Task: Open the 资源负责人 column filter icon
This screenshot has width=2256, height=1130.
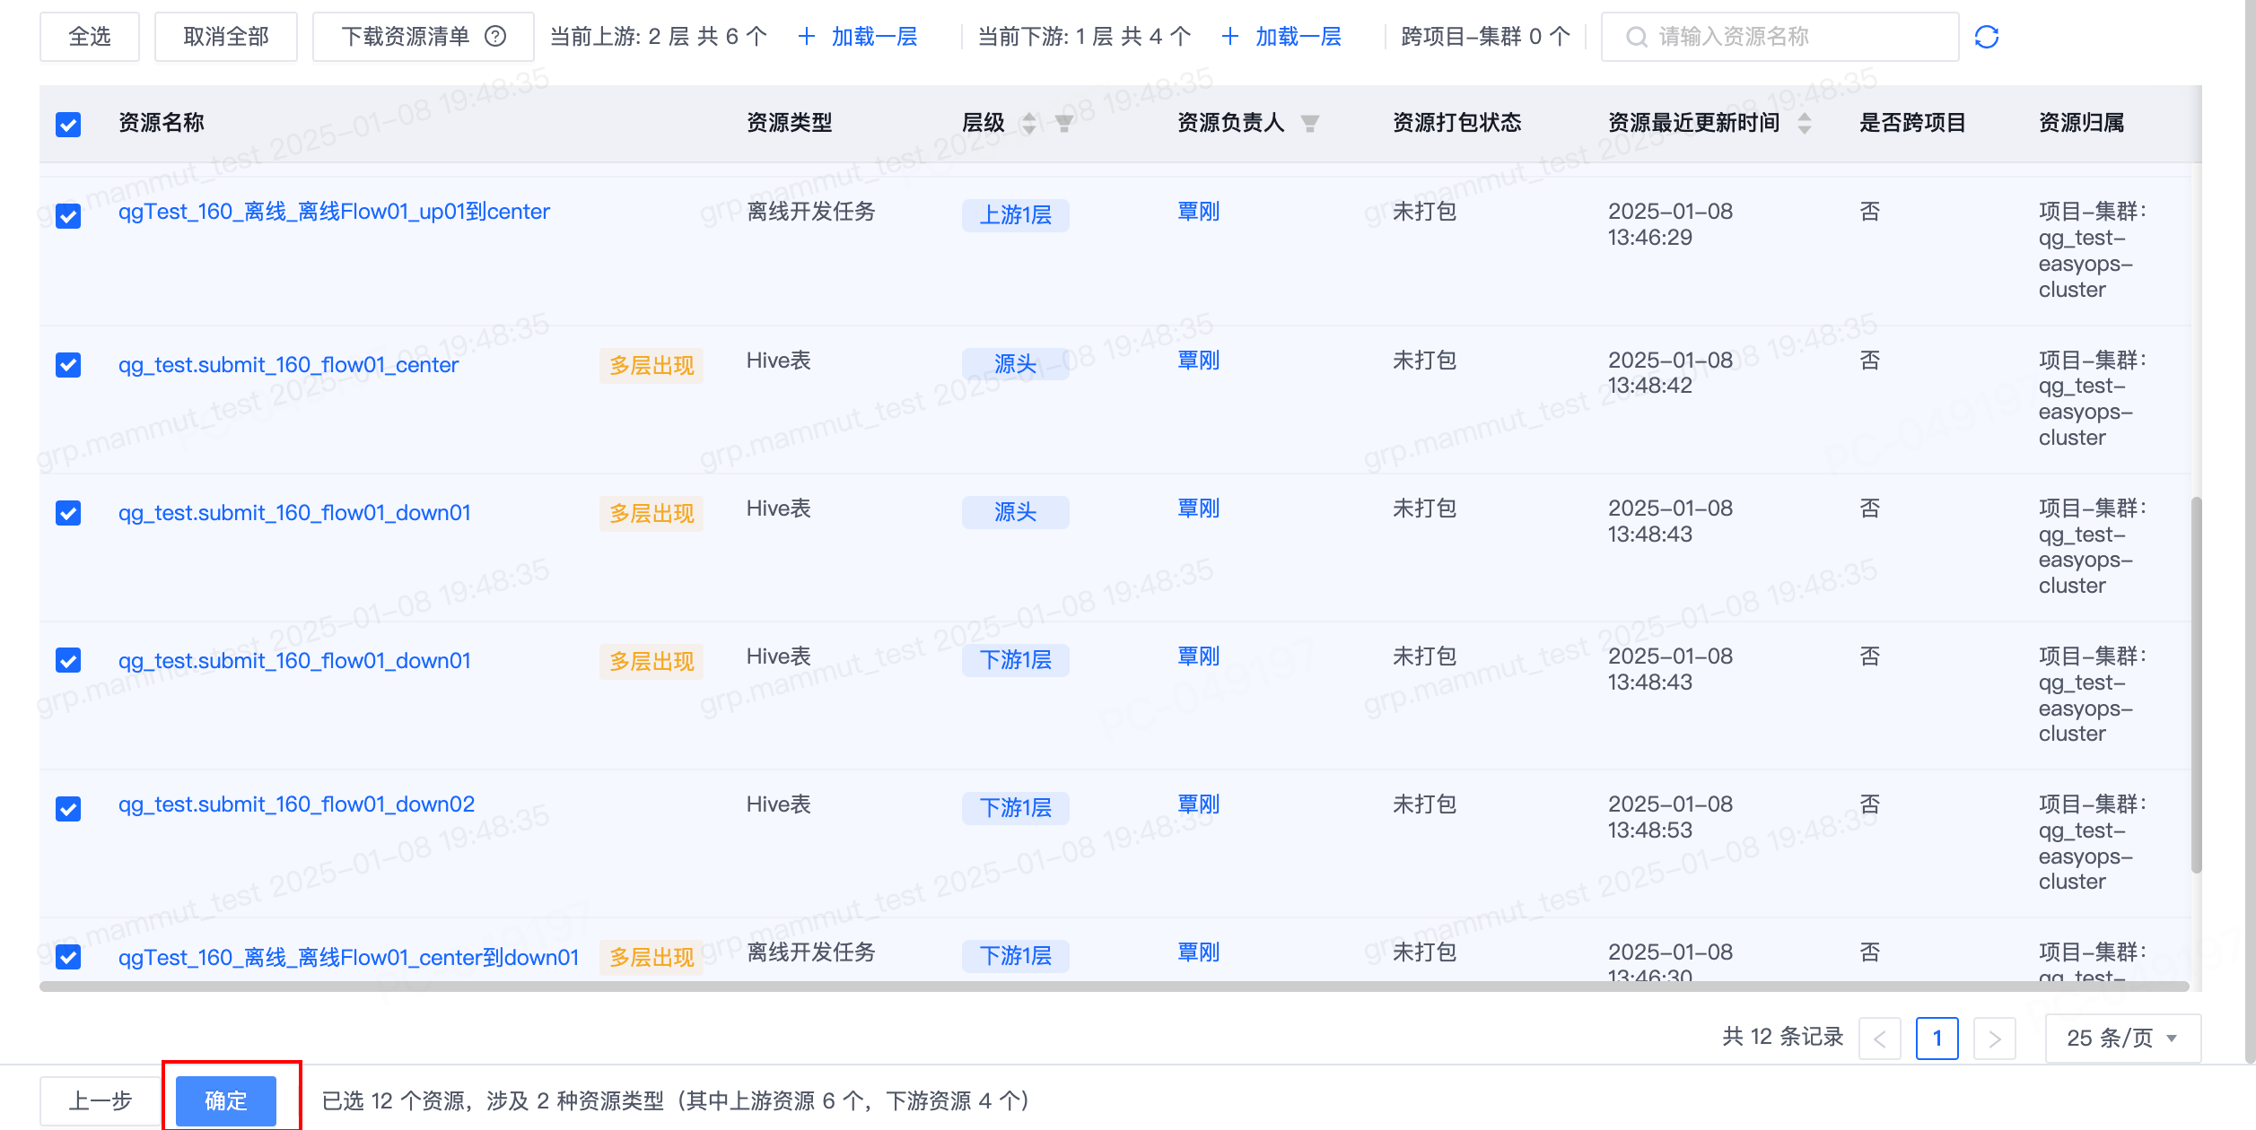Action: pyautogui.click(x=1310, y=123)
